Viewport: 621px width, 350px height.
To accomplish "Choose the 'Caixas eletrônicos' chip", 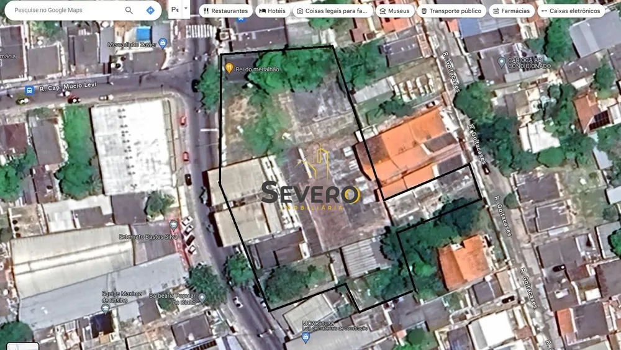I will coord(571,11).
